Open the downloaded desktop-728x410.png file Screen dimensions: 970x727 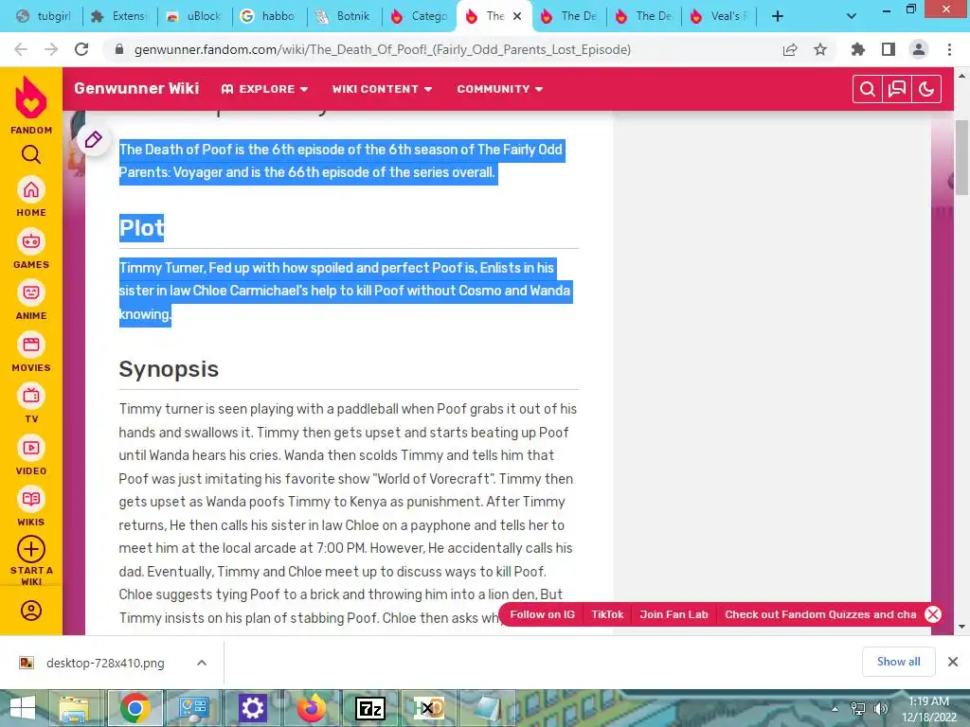pyautogui.click(x=105, y=663)
